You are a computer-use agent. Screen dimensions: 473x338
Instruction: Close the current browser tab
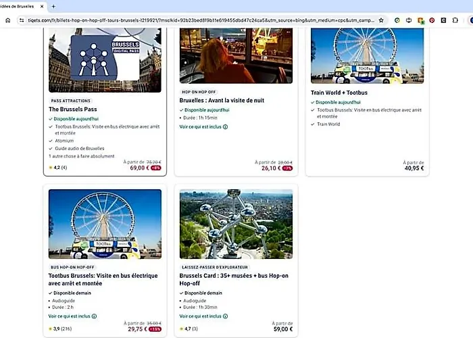[x=42, y=6]
